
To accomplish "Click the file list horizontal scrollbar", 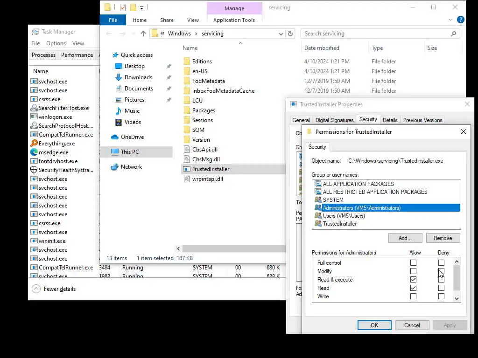I will pos(234,249).
